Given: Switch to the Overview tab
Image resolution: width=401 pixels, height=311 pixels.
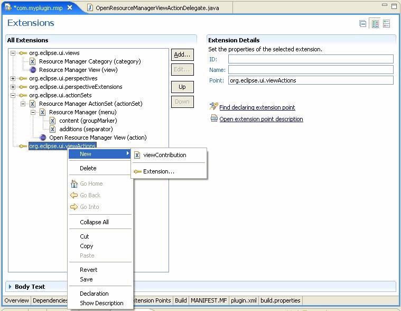Looking at the screenshot, I should coord(16,300).
